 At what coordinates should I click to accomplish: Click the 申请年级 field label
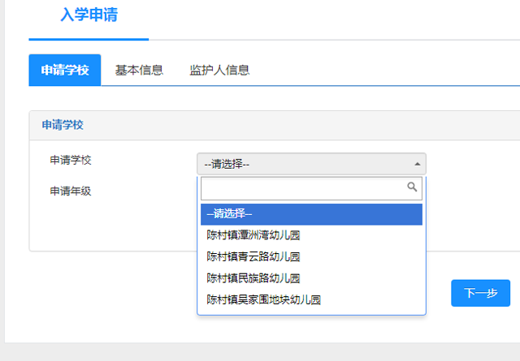tap(71, 191)
